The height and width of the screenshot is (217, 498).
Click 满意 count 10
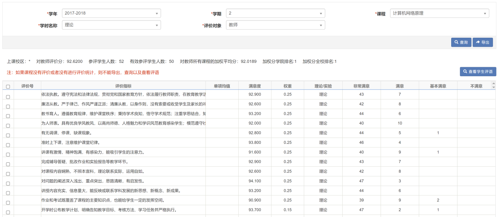coord(400,123)
